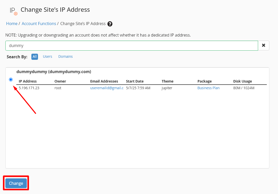Click the Search By label
This screenshot has width=278, height=194.
17,57
